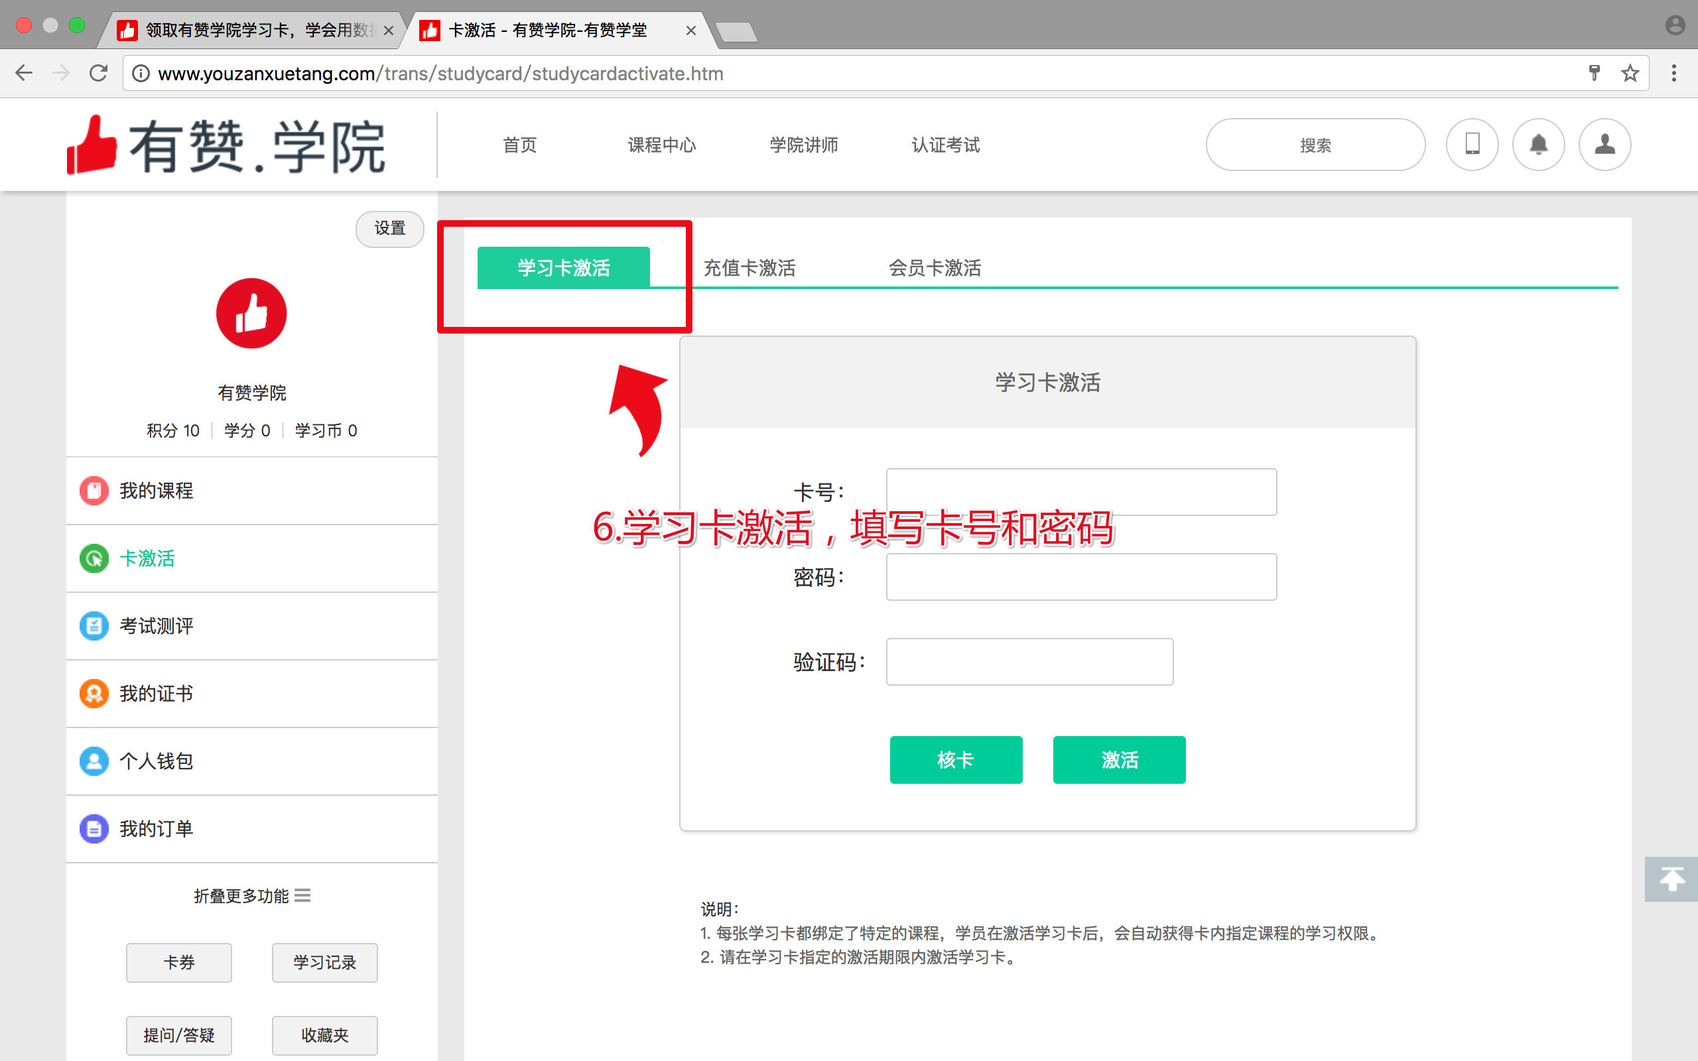Image resolution: width=1698 pixels, height=1061 pixels.
Task: Open 课程中心 in top navigation
Action: click(662, 145)
